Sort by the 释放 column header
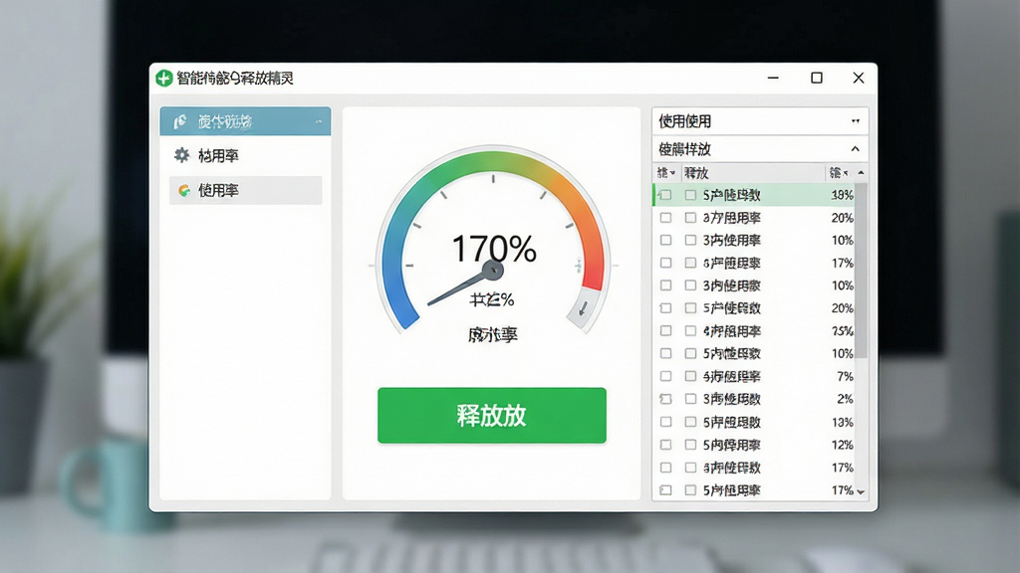Image resolution: width=1020 pixels, height=573 pixels. point(696,173)
